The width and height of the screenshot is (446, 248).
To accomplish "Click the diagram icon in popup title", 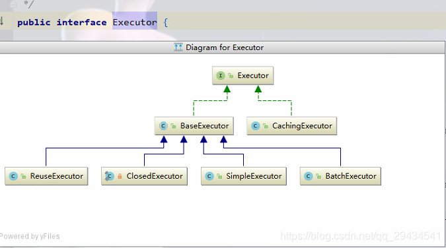I will 178,47.
